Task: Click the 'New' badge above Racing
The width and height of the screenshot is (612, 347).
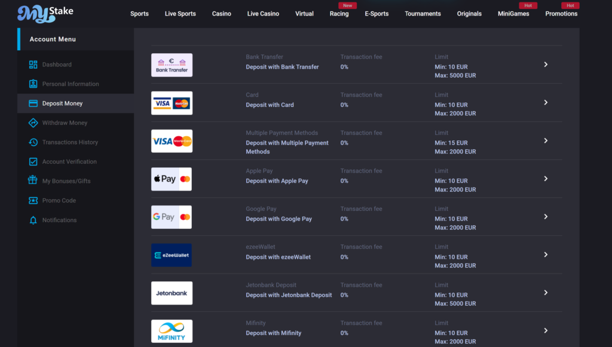Action: pos(347,5)
